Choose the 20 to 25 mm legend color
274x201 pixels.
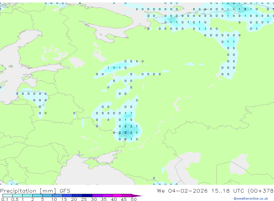[x=77, y=196]
